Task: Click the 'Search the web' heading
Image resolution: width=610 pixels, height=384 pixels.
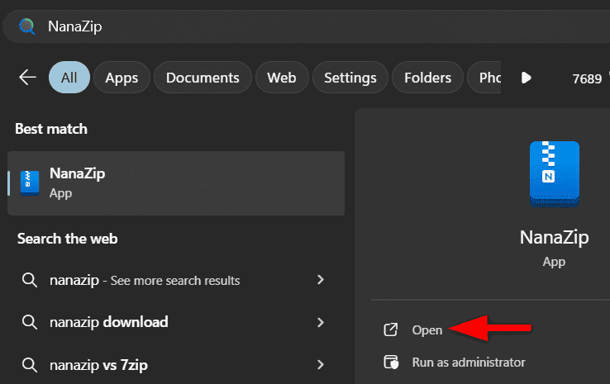Action: click(x=67, y=239)
